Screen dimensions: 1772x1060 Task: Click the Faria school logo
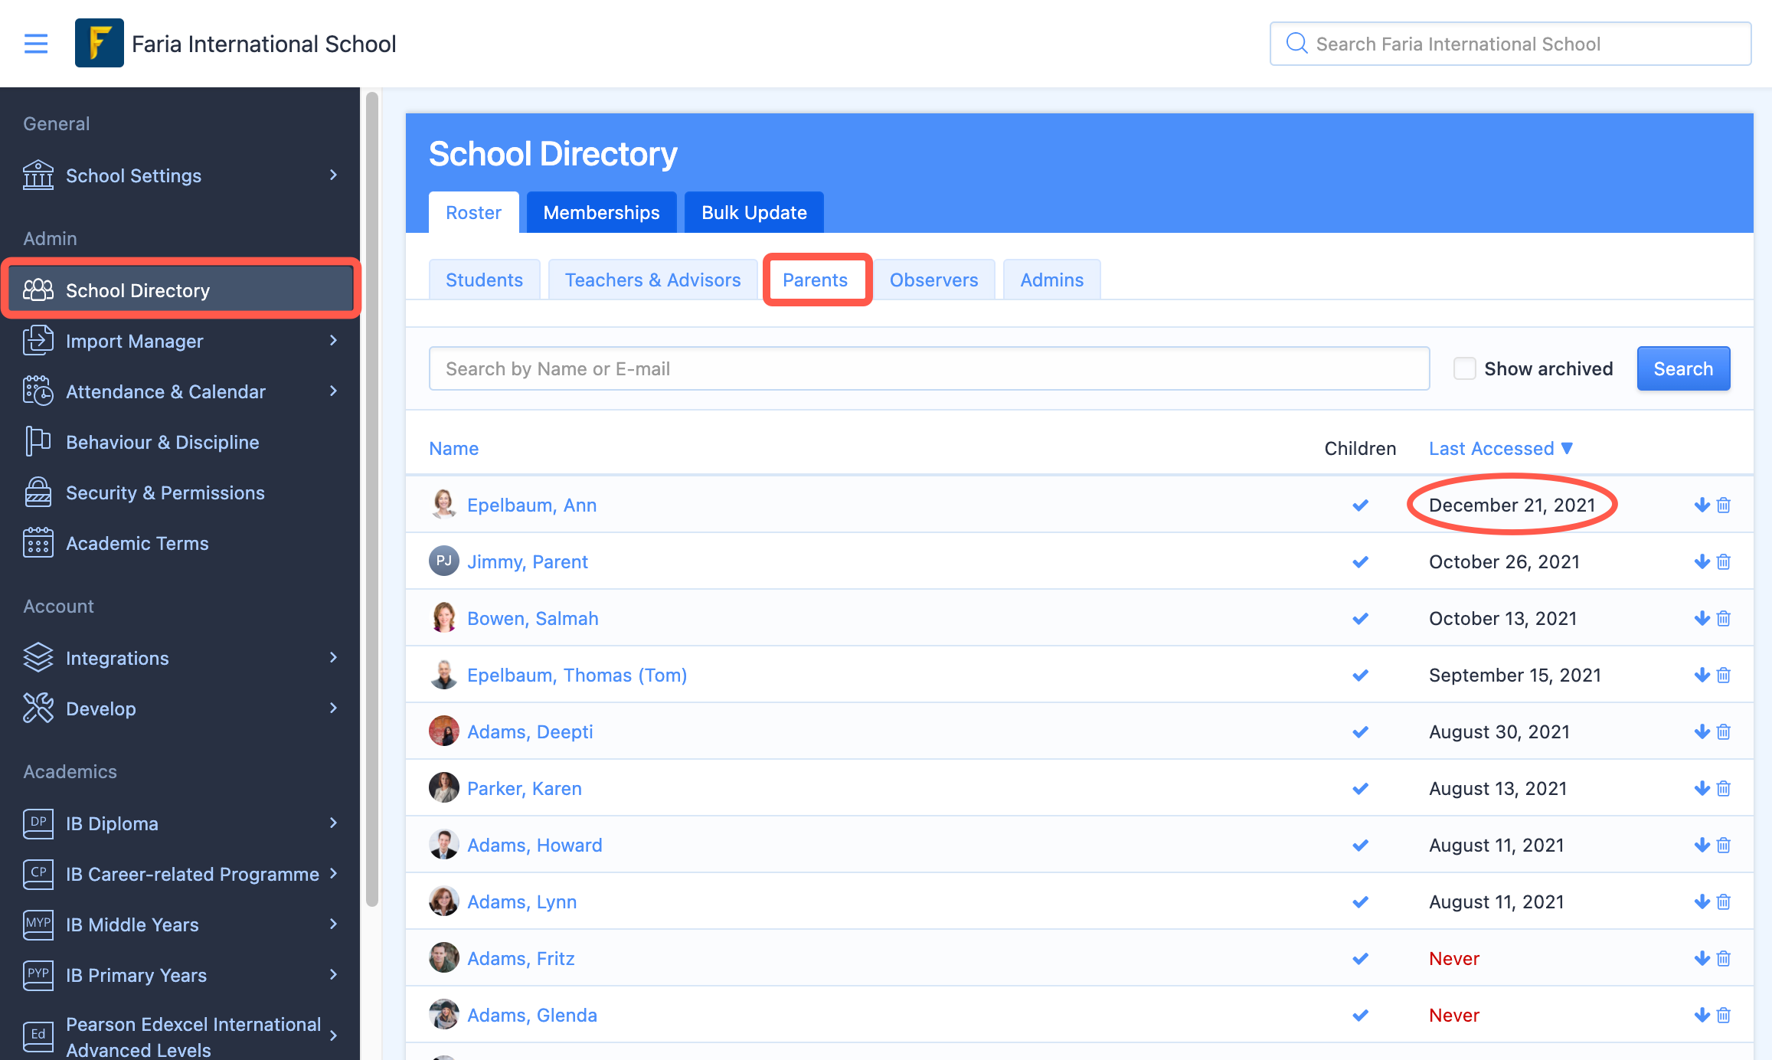pos(100,44)
